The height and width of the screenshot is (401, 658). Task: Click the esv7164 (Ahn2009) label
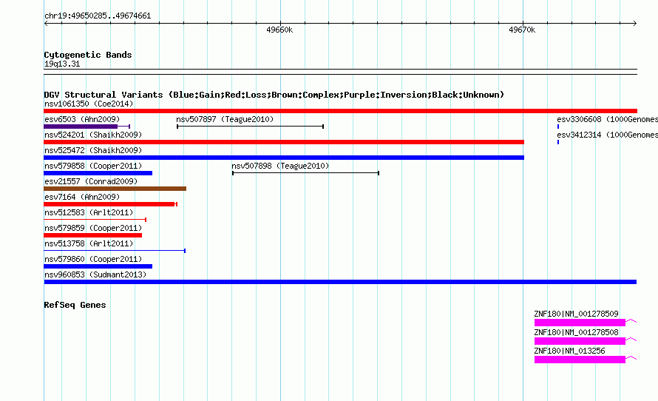click(82, 197)
